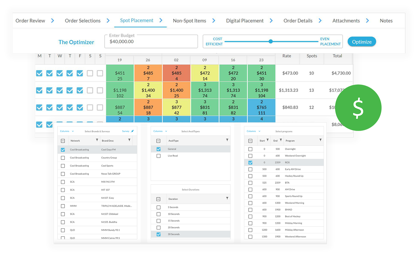Click the chevron after Order Review
The width and height of the screenshot is (418, 257).
[x=53, y=20]
